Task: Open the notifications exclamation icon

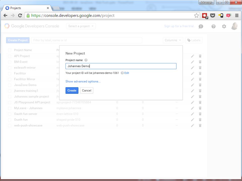Action: click(201, 26)
